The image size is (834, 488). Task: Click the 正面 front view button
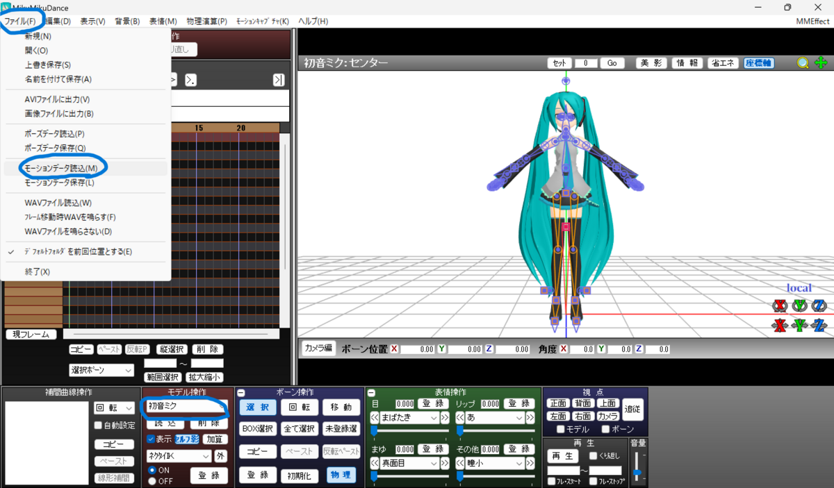click(558, 403)
